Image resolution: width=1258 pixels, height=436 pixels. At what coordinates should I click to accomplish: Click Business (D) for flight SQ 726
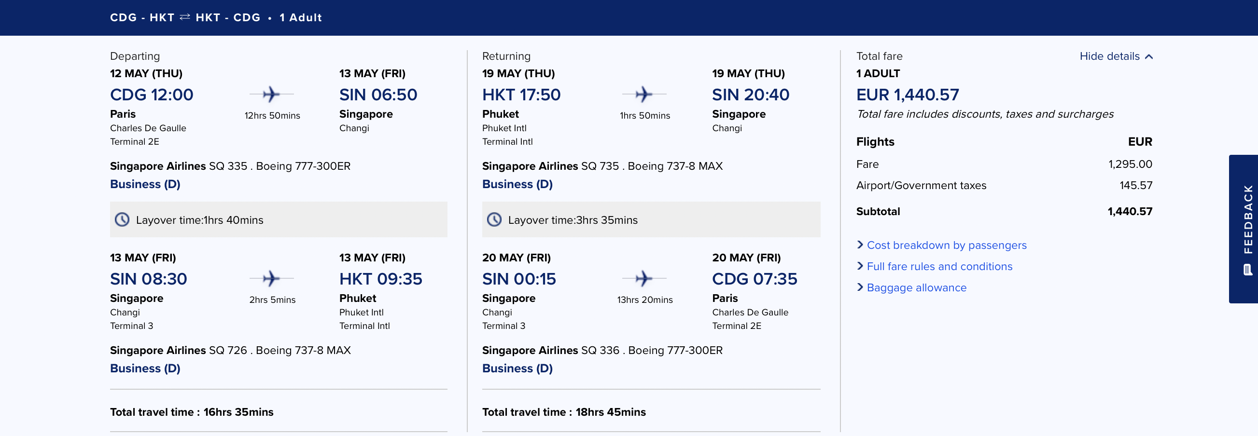145,368
